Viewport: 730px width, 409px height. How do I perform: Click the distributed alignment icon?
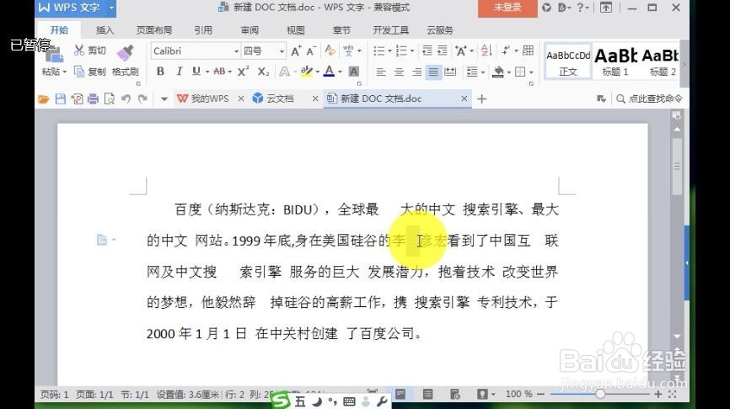coord(450,72)
